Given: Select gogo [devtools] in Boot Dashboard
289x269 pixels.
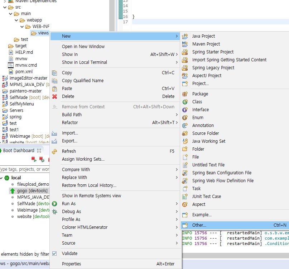Looking at the screenshot, I should point(32,191).
